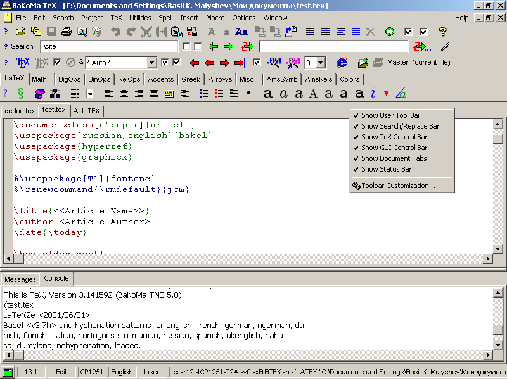The image size is (507, 380).
Task: Toggle checkbox next to gray TeX icon
Action: tap(57, 62)
